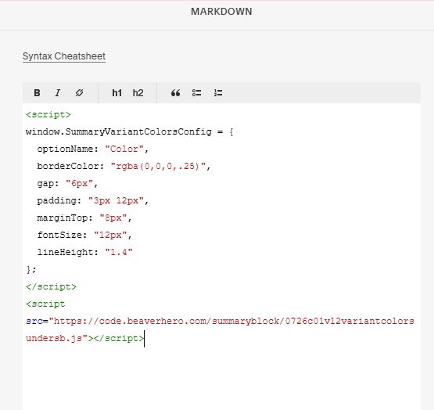
Task: Click the borderColor rgba value text
Action: [x=158, y=166]
